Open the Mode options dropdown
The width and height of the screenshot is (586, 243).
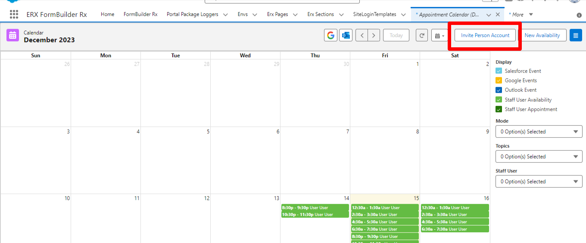pos(539,132)
